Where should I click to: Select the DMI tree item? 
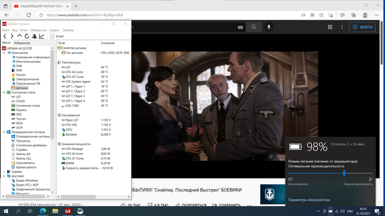coord(17,66)
